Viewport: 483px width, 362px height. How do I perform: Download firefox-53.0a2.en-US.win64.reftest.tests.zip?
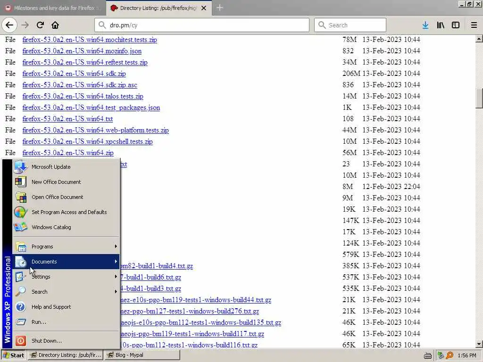85,63
